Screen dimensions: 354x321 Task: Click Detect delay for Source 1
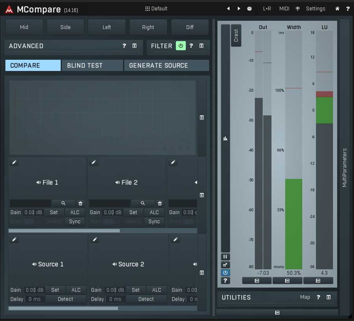point(65,299)
